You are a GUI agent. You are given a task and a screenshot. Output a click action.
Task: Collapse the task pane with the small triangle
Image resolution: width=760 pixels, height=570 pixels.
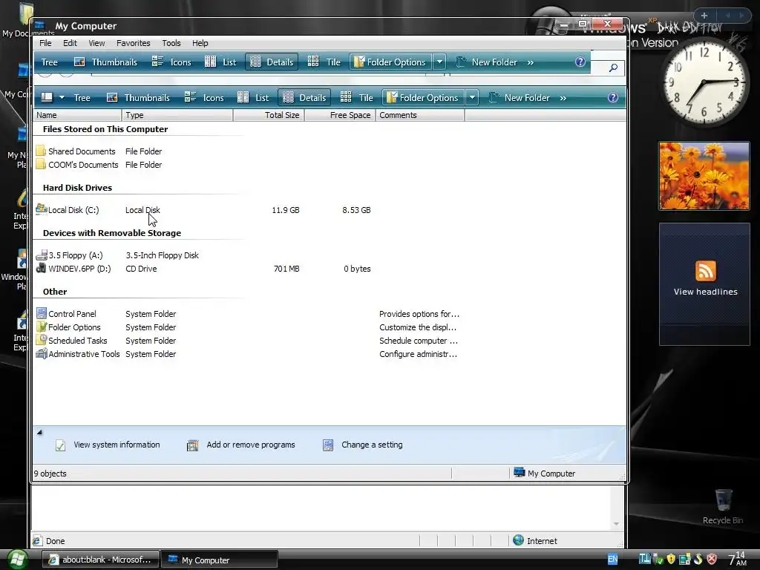(x=39, y=432)
